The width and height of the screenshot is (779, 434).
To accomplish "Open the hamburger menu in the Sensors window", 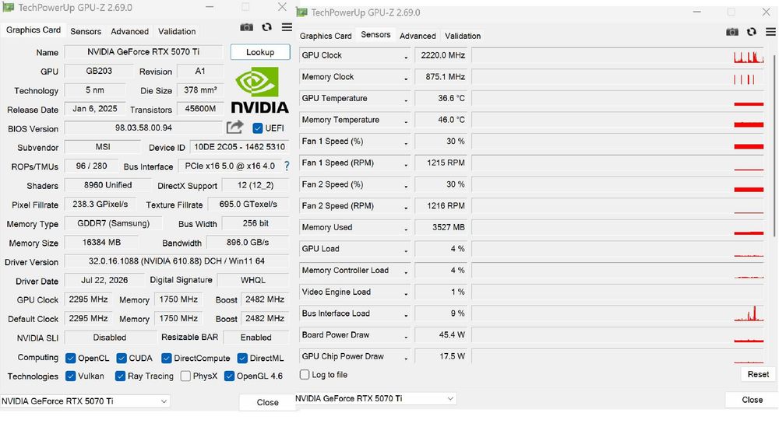I will pos(770,32).
